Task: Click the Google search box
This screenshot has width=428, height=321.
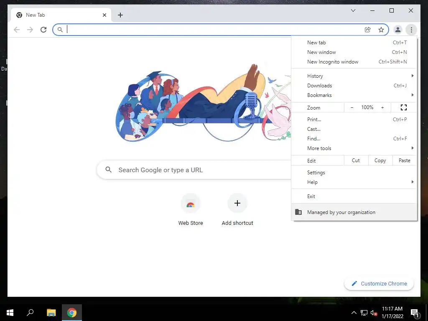Action: coord(194,170)
